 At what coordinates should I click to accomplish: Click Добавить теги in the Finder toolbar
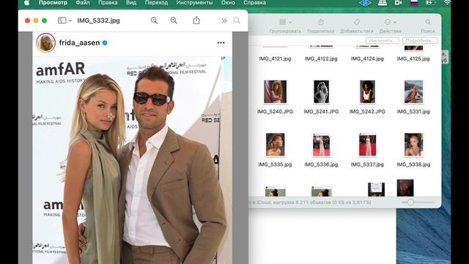click(357, 26)
